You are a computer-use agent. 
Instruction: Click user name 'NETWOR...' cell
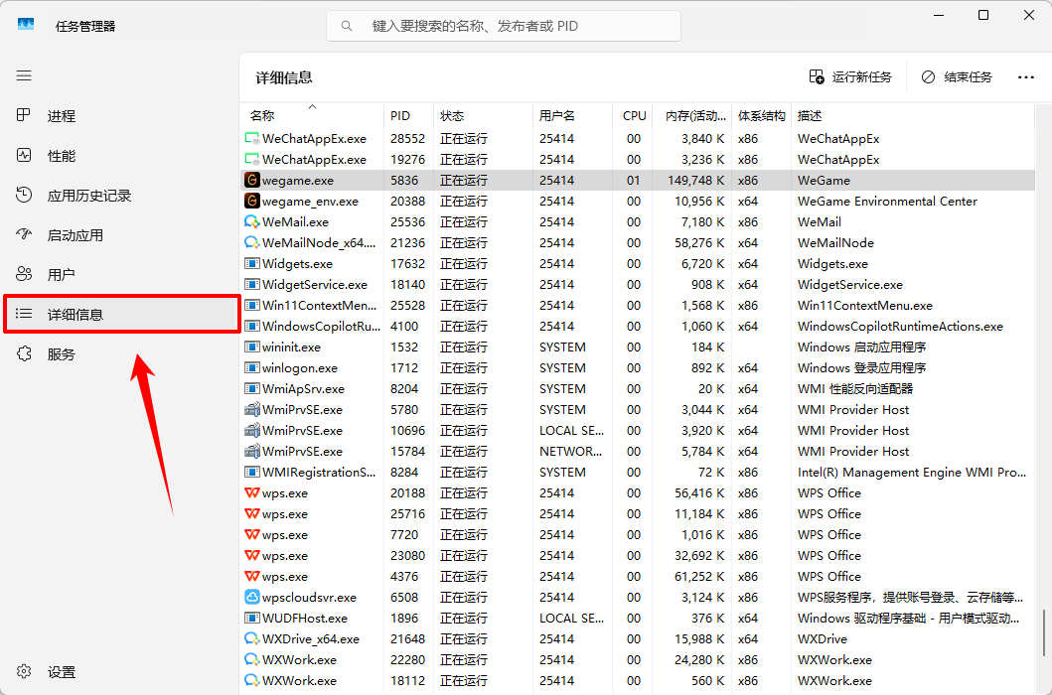pos(571,452)
